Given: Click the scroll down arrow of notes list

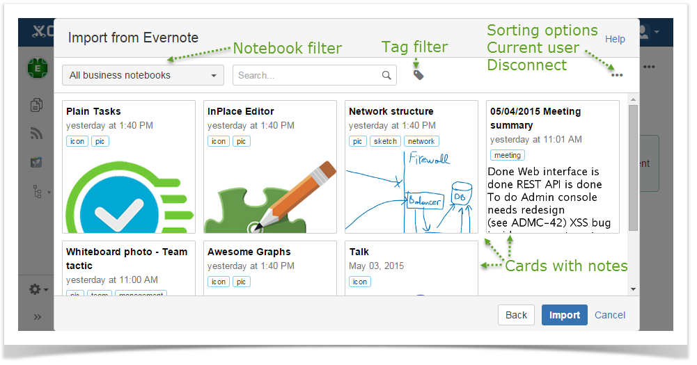Looking at the screenshot, I should (633, 289).
